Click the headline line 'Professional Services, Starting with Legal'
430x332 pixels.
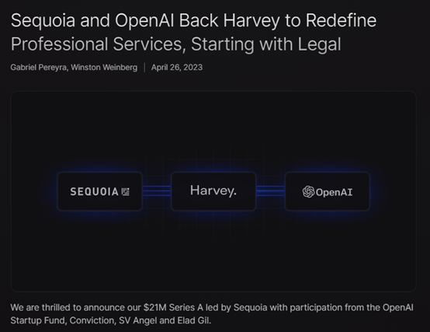coord(175,44)
